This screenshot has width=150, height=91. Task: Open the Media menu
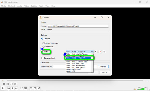pos(3,6)
